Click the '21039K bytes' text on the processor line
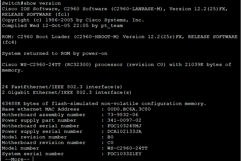Viewport: 241px width, 161px height. 203,65
